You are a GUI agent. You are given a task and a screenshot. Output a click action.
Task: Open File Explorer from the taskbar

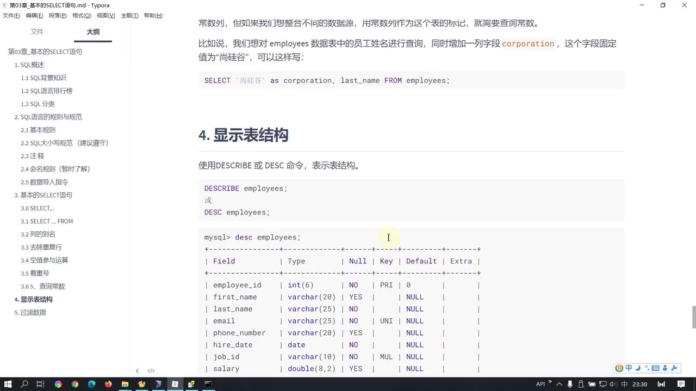click(125, 384)
